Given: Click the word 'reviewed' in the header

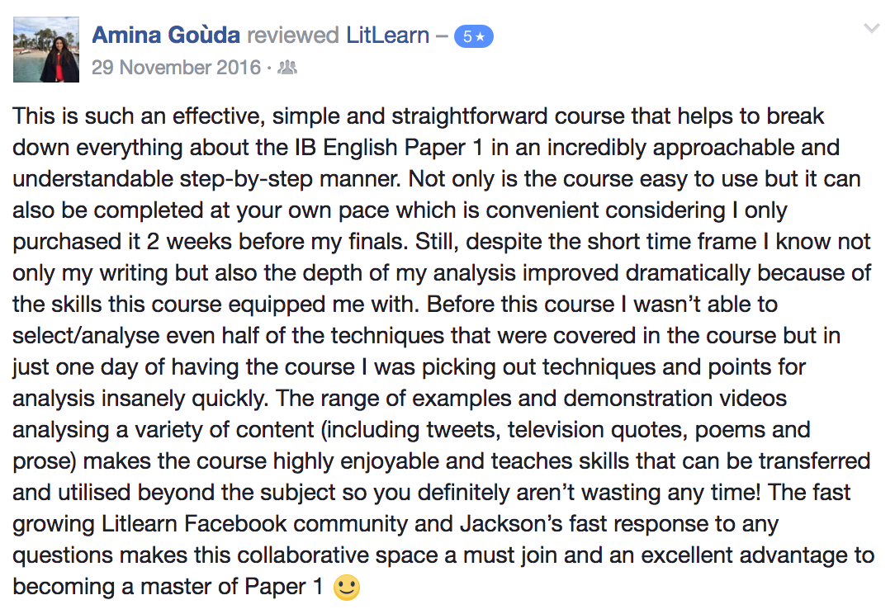Looking at the screenshot, I should click(x=293, y=35).
